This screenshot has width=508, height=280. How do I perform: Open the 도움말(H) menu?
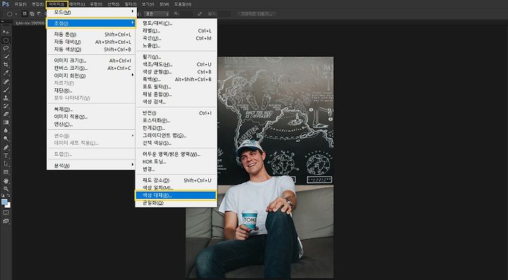pyautogui.click(x=183, y=4)
